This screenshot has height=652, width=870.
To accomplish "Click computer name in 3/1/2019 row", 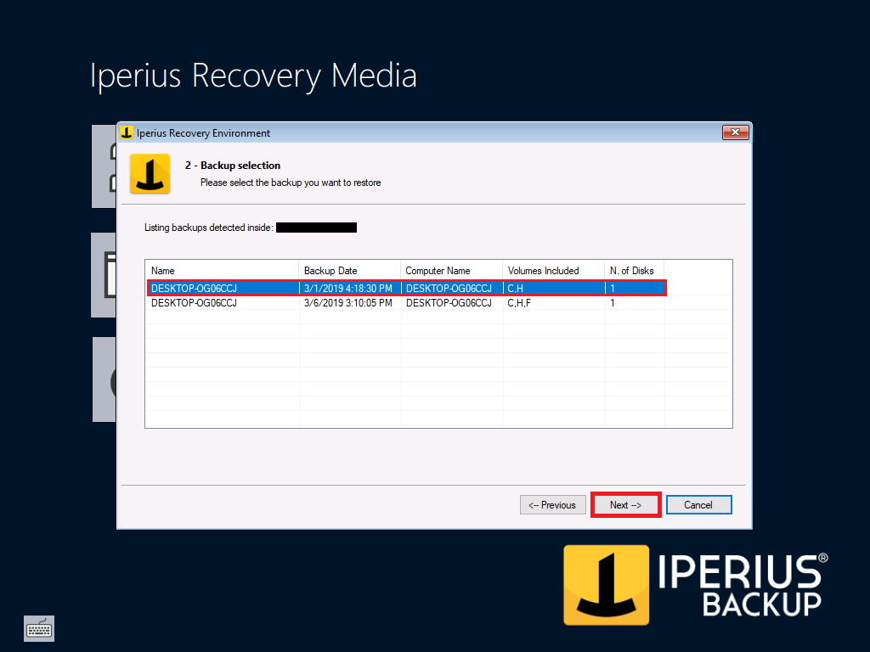I will pos(452,289).
